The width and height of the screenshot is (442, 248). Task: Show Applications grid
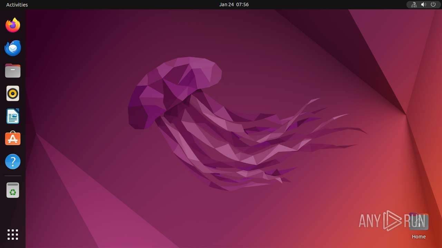click(13, 235)
